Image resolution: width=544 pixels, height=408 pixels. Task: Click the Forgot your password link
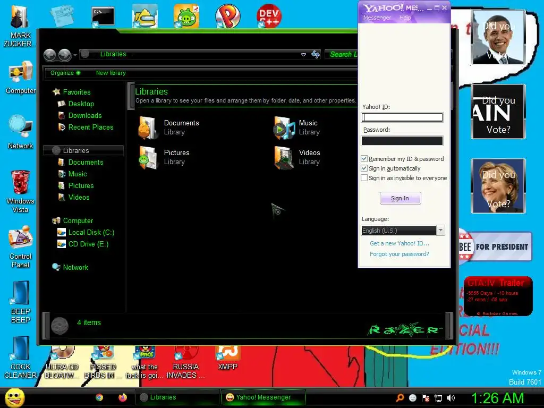tap(399, 254)
